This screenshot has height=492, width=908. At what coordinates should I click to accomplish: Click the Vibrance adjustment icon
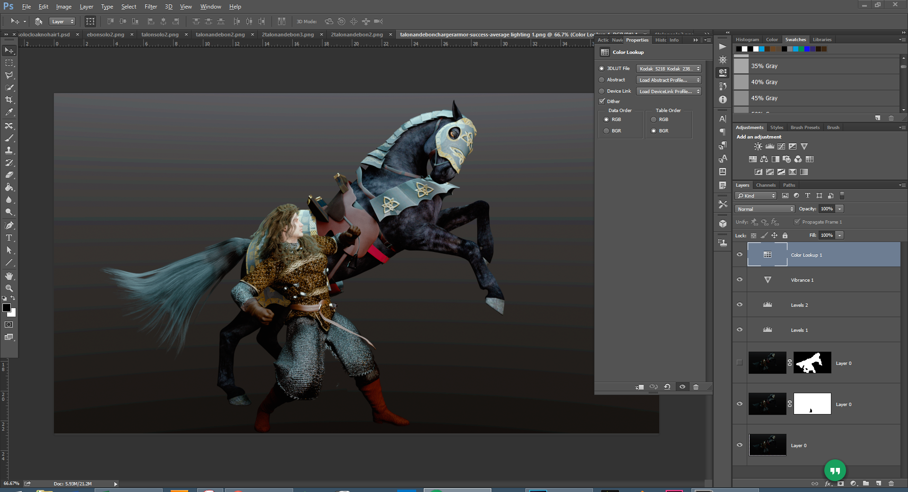point(804,147)
